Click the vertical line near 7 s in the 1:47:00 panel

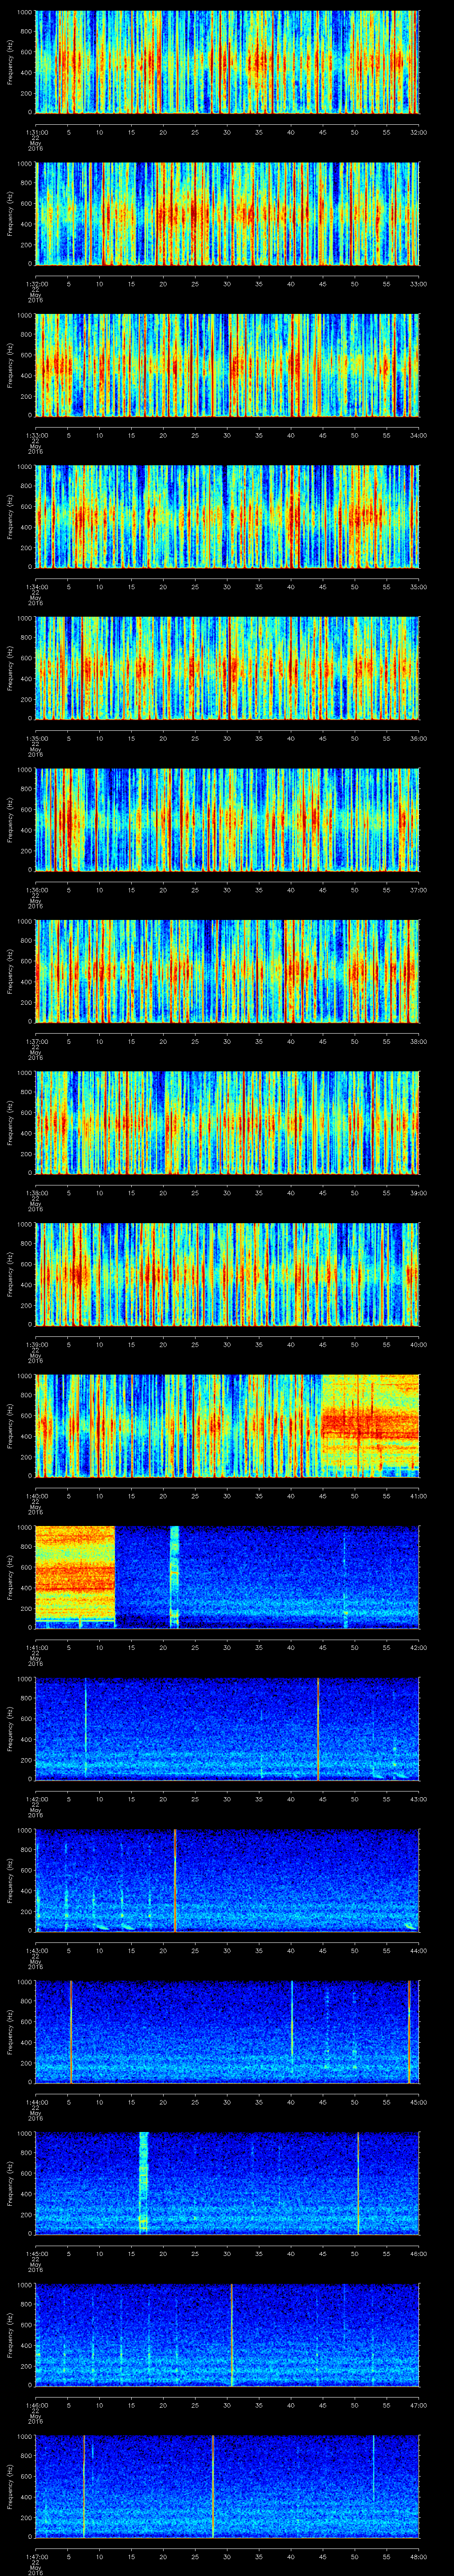84,2486
